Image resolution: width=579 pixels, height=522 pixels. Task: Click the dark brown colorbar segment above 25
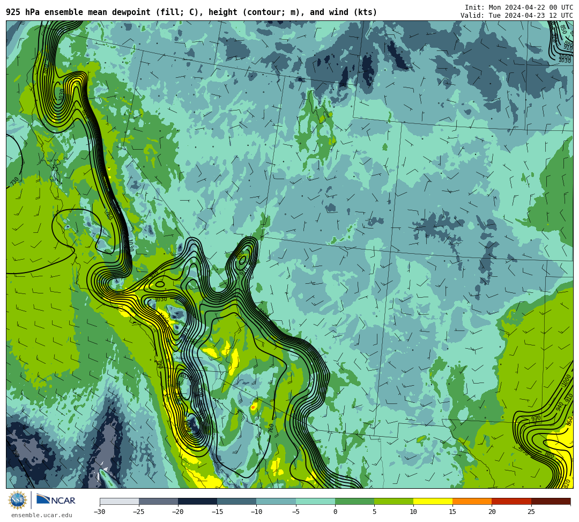pyautogui.click(x=551, y=501)
